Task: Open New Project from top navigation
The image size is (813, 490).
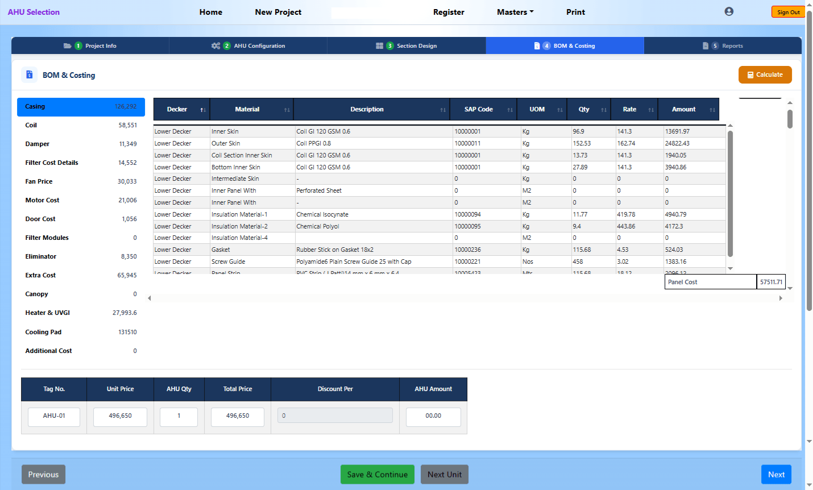Action: coord(278,12)
